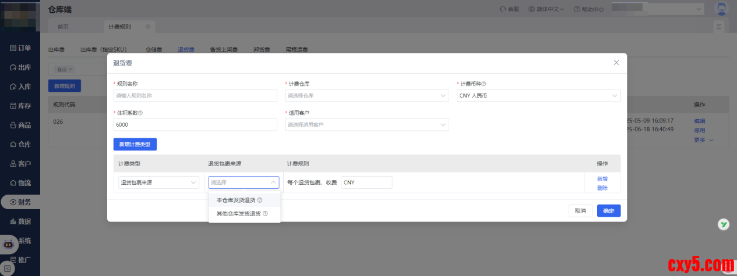Click help icon beside 计费币种 label

click(484, 84)
